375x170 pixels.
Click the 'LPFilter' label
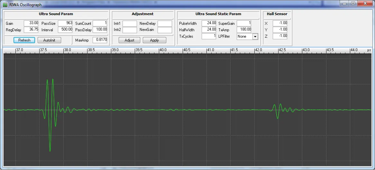point(224,36)
